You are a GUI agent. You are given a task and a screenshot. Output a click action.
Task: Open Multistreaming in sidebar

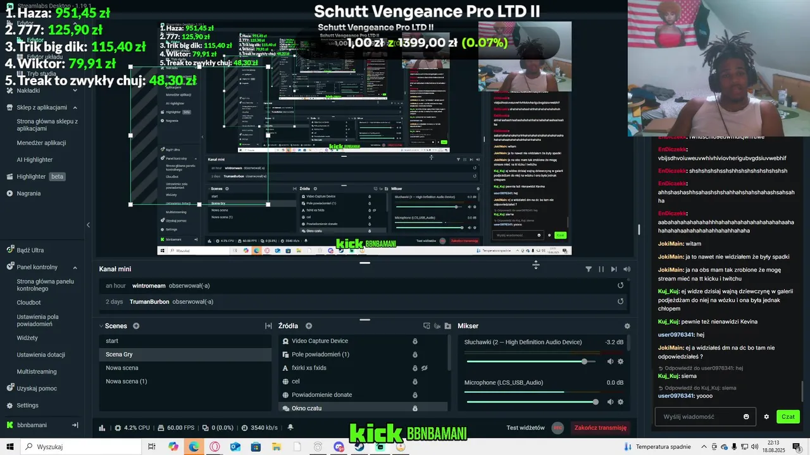[x=37, y=372]
